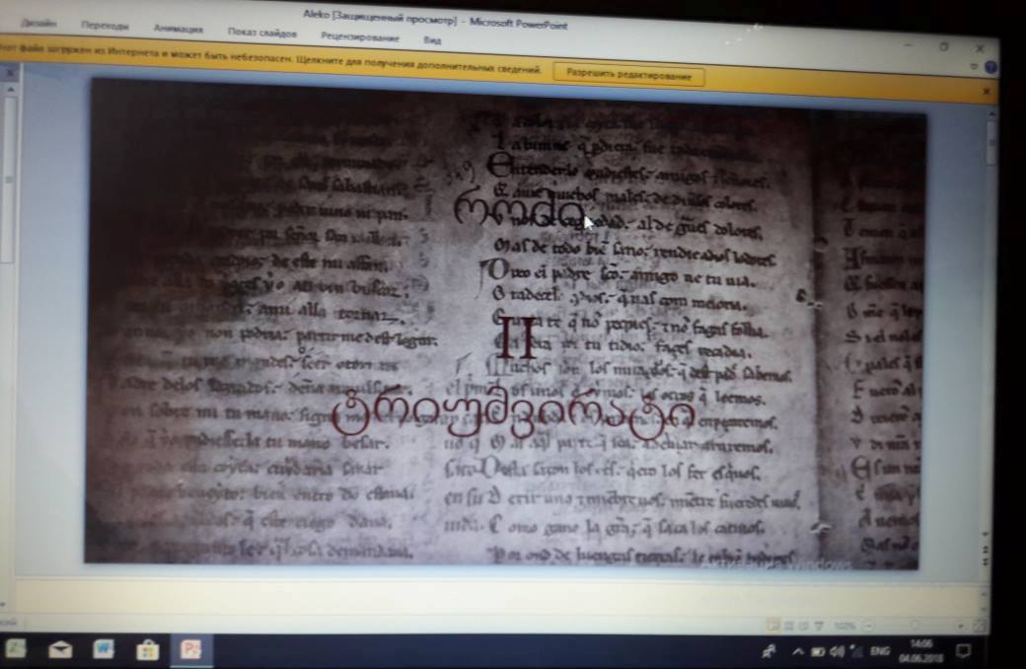
Task: Click the Разрешить редактирование button
Action: tap(628, 75)
